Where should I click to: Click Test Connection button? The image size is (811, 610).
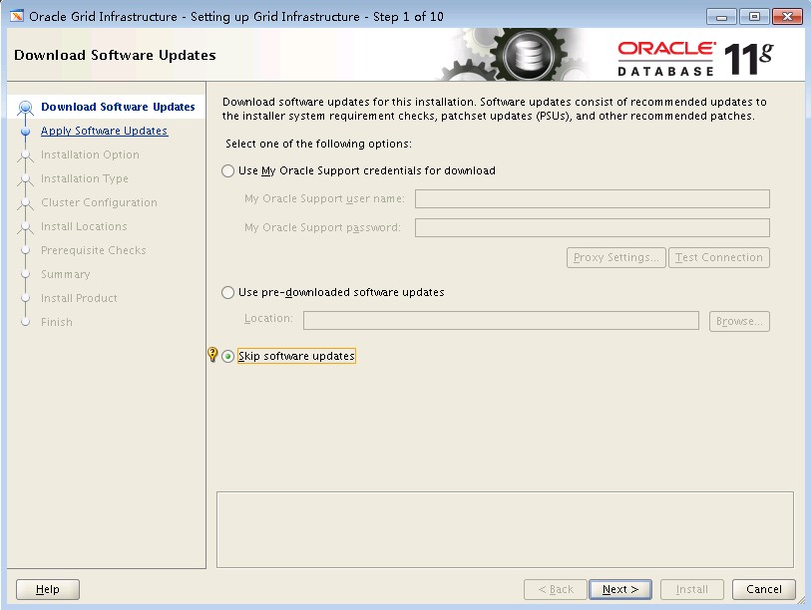719,257
